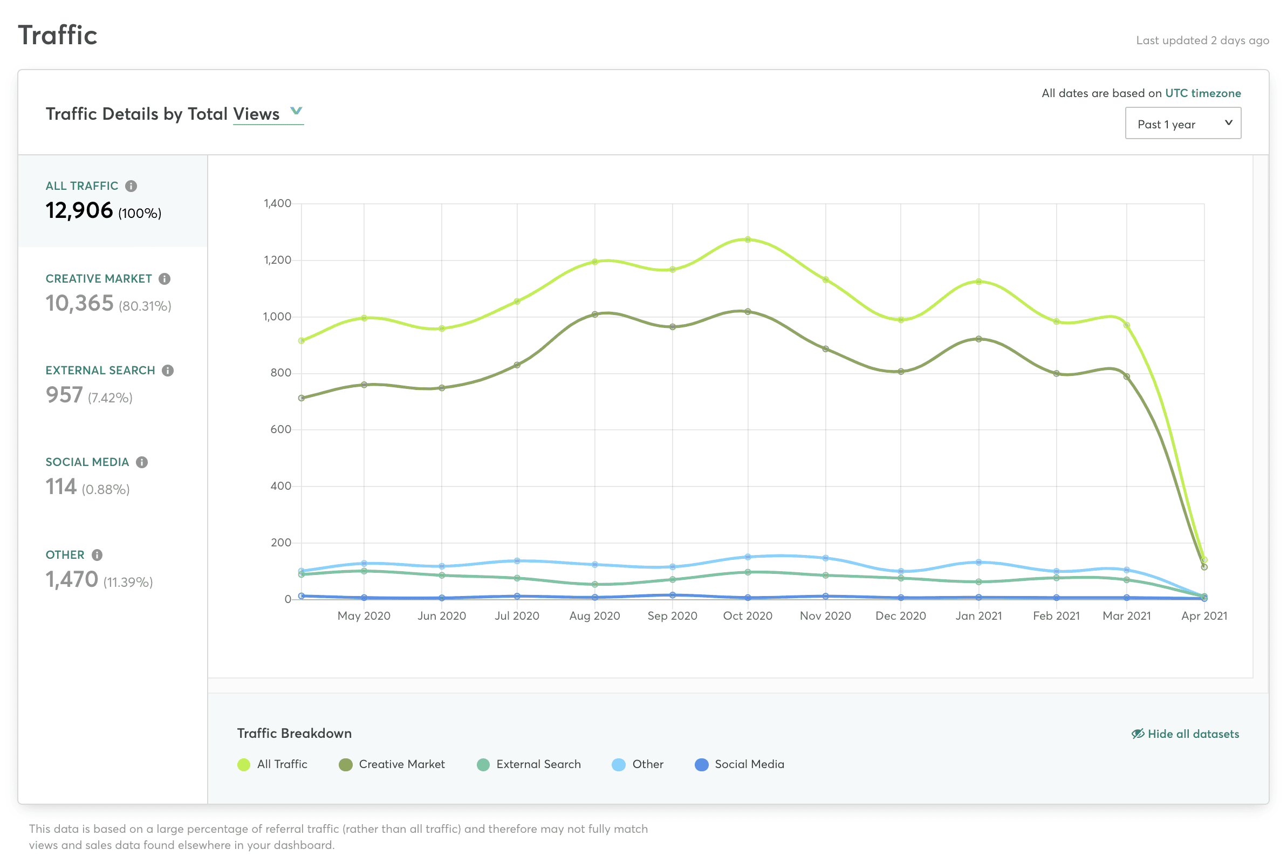Click the blue Social Media legend dot
The image size is (1287, 863).
click(702, 765)
